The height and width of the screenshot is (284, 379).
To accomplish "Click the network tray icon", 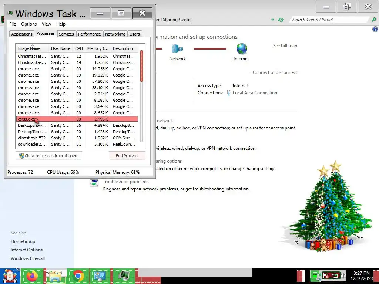I will coord(335,275).
